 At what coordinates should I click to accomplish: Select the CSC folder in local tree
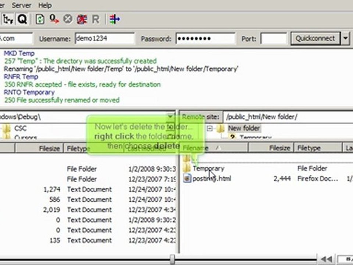tap(20, 128)
